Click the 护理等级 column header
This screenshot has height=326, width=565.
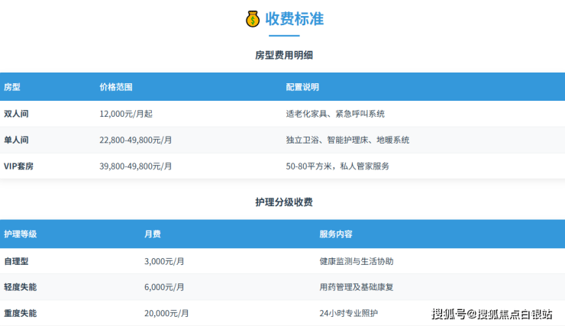[21, 234]
